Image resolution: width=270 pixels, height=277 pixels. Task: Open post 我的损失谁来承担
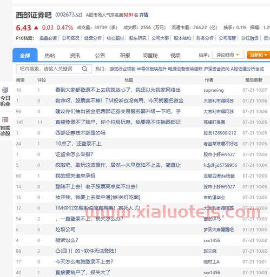coord(75,176)
